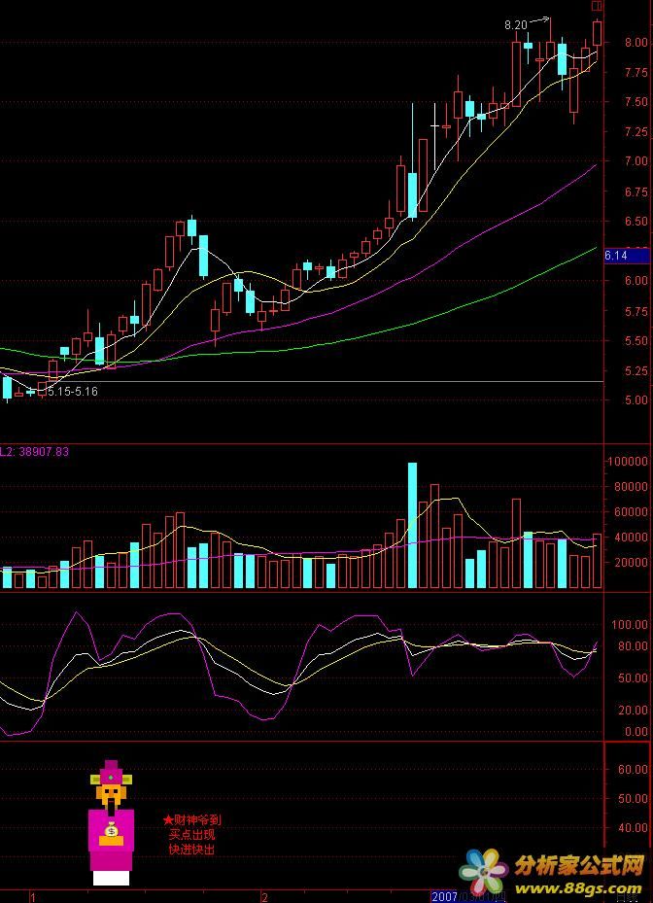This screenshot has height=903, width=653.
Task: Click the month marker 1 on the time axis
Action: 33,897
